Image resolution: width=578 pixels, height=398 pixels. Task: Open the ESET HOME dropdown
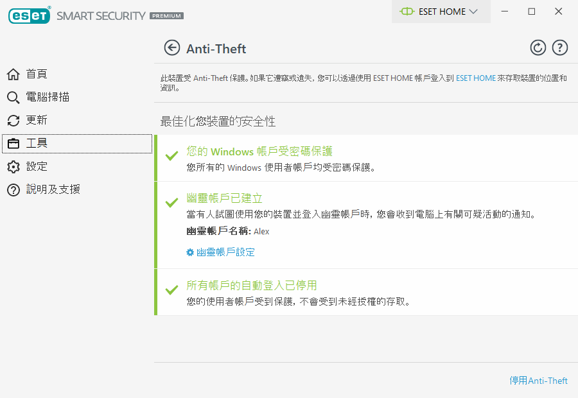click(441, 12)
